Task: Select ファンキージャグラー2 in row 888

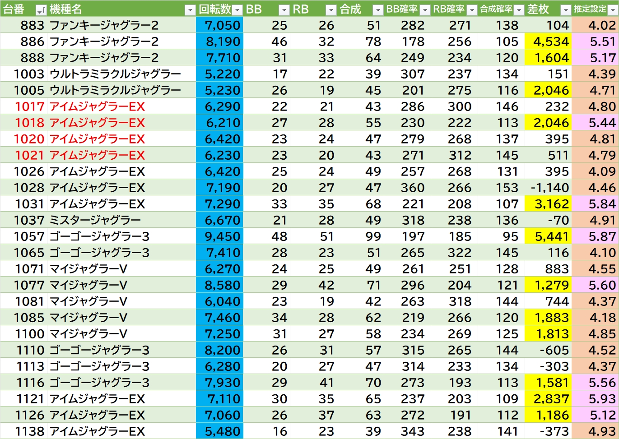Action: click(121, 58)
